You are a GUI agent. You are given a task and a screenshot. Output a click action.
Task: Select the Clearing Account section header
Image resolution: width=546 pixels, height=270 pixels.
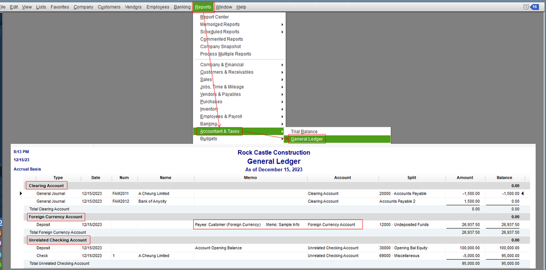[x=47, y=186]
